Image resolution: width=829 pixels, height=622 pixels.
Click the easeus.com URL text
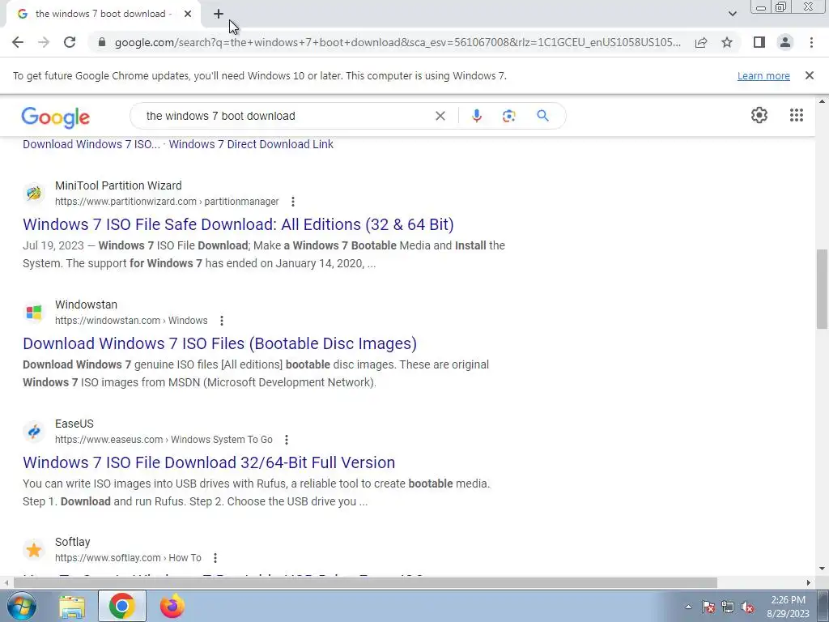click(164, 440)
